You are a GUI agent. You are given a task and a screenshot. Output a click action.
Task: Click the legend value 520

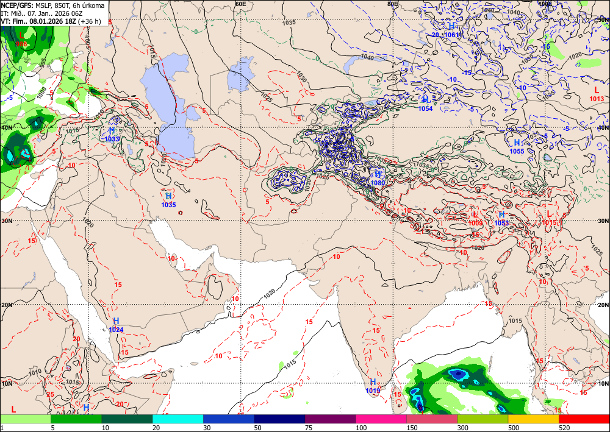point(564,428)
